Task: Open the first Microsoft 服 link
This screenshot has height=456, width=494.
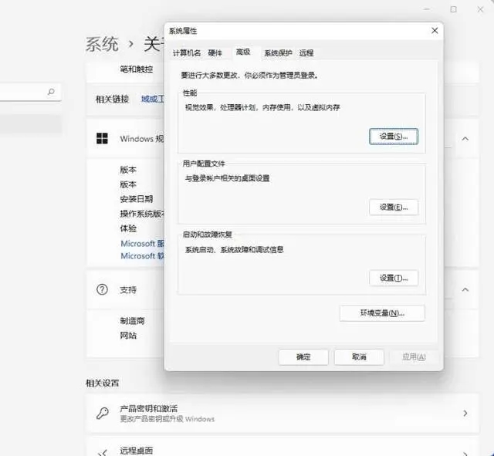Action: [142, 243]
